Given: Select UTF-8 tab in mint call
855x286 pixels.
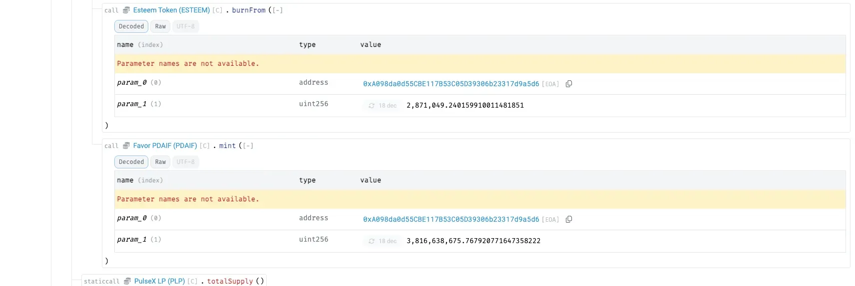Looking at the screenshot, I should pos(185,162).
